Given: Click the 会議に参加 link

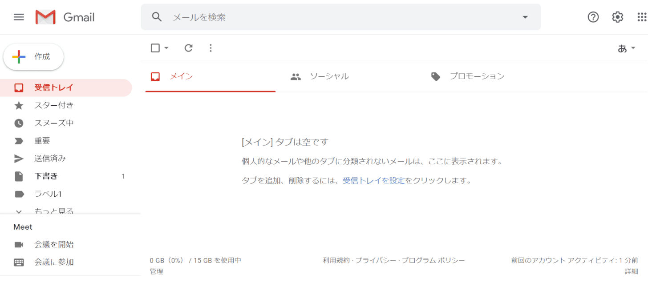Looking at the screenshot, I should [x=54, y=262].
